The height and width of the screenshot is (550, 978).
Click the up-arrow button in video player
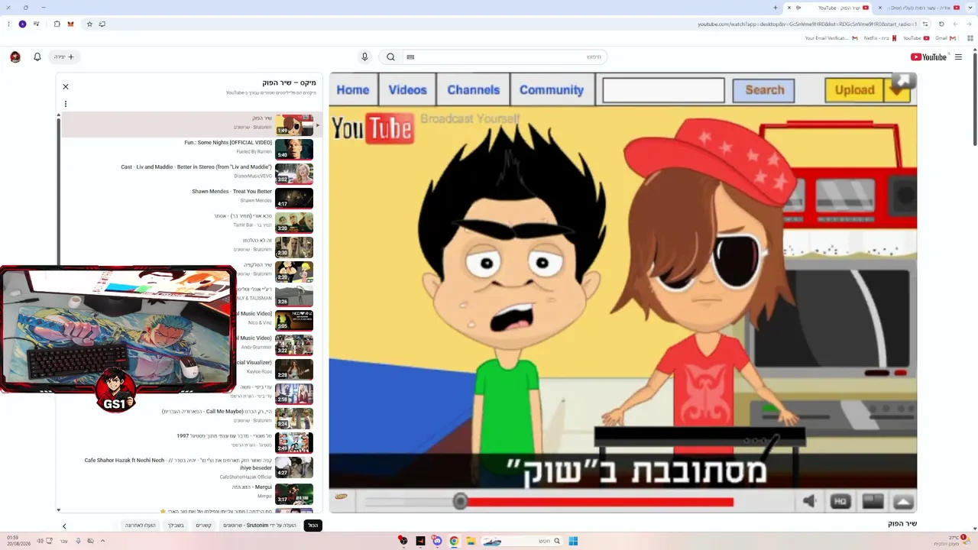point(903,501)
